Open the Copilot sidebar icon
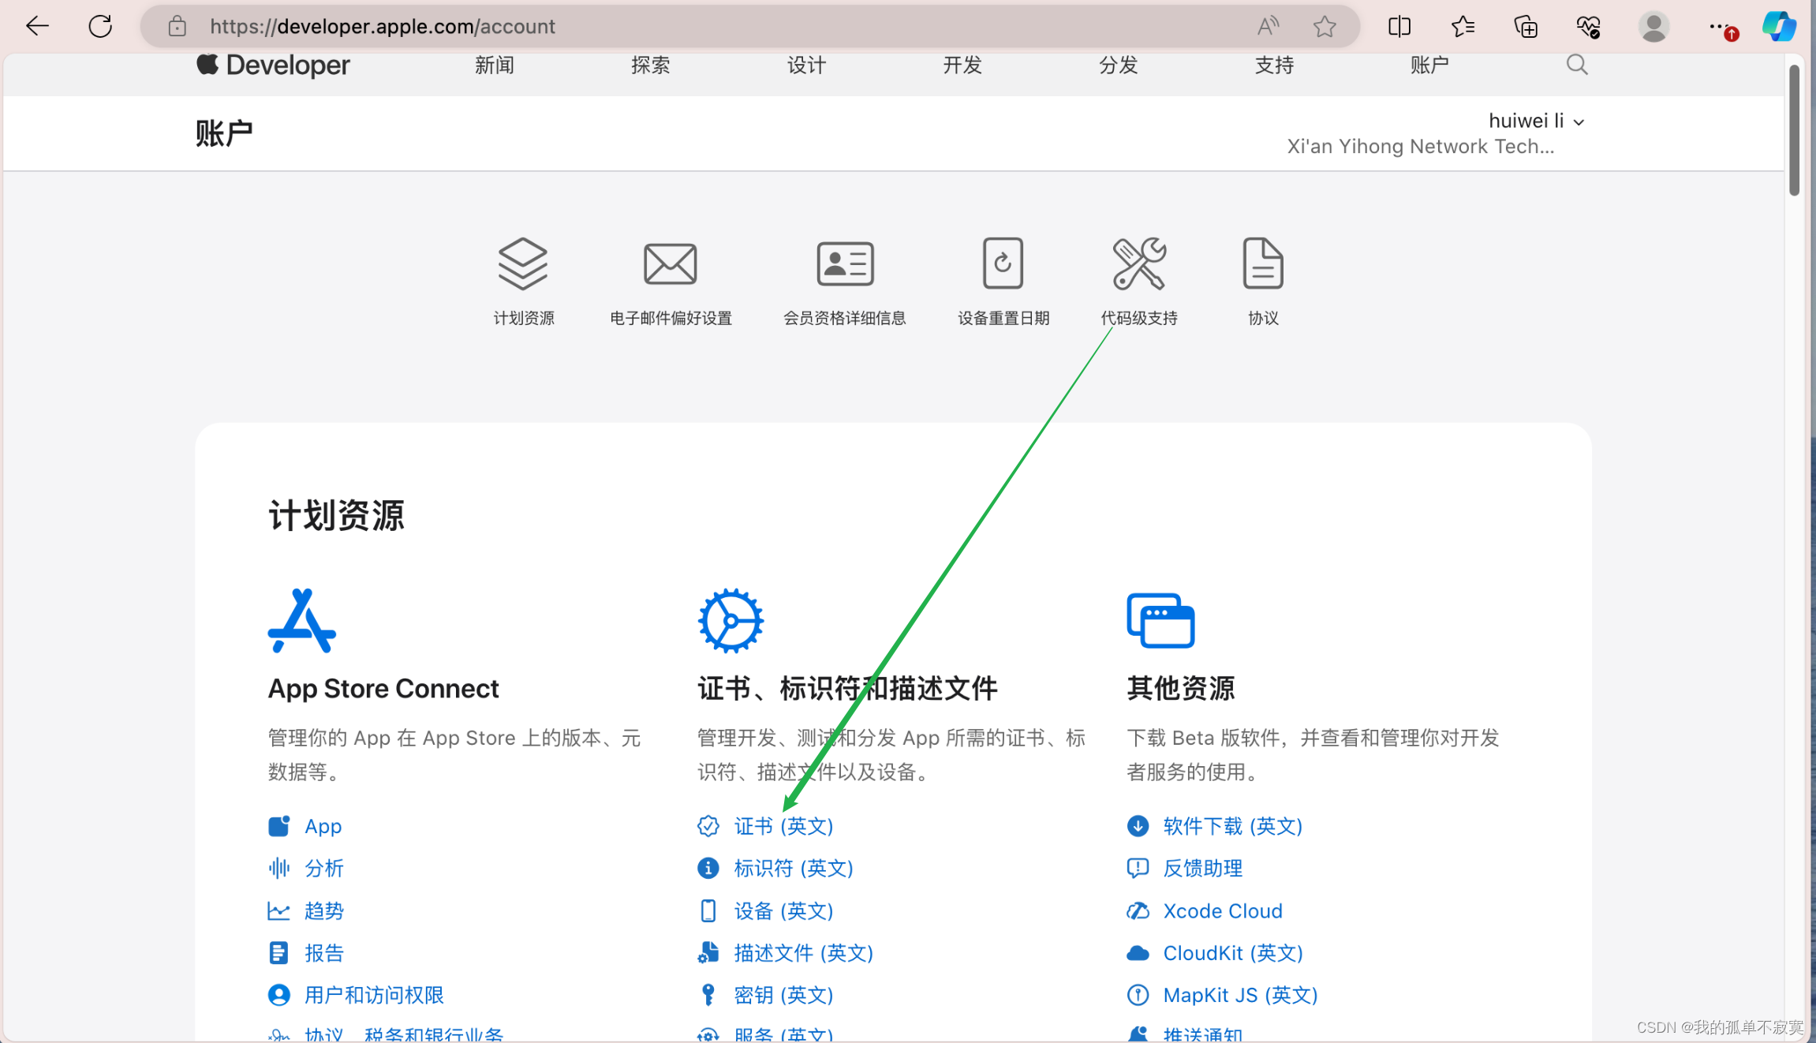The image size is (1816, 1043). (x=1780, y=26)
